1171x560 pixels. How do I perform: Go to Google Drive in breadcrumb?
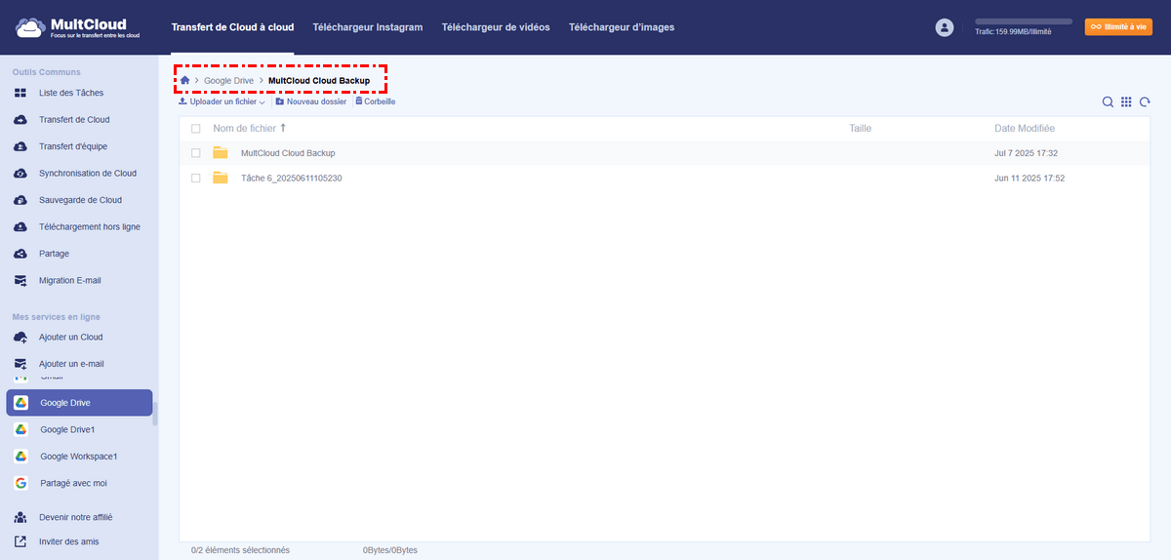(x=228, y=80)
